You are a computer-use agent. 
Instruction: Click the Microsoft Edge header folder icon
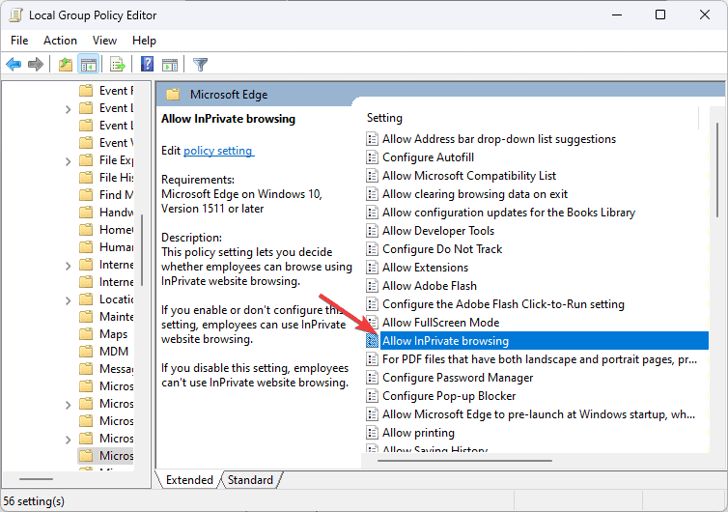(x=173, y=95)
